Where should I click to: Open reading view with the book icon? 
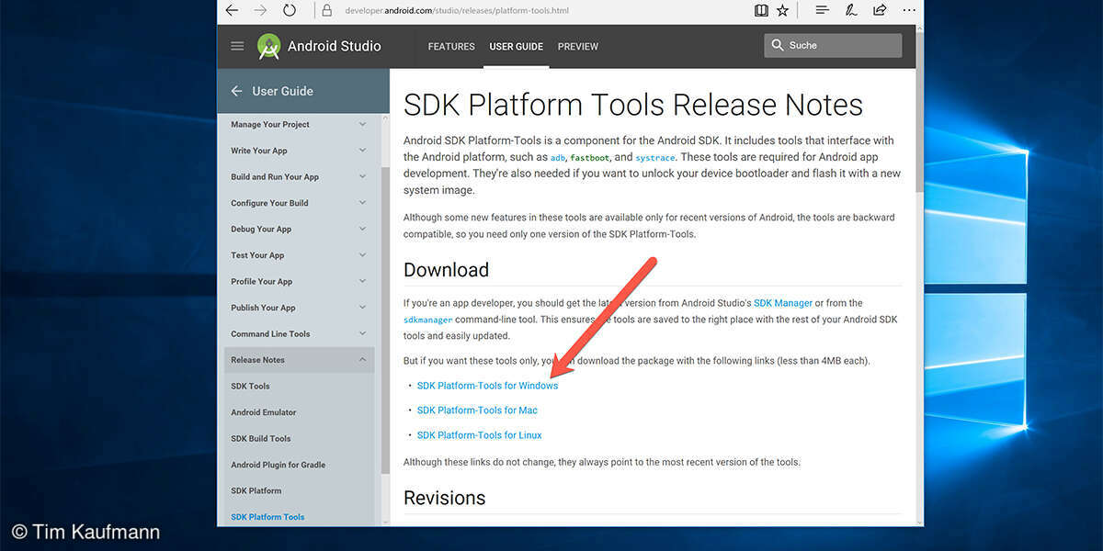click(x=761, y=11)
